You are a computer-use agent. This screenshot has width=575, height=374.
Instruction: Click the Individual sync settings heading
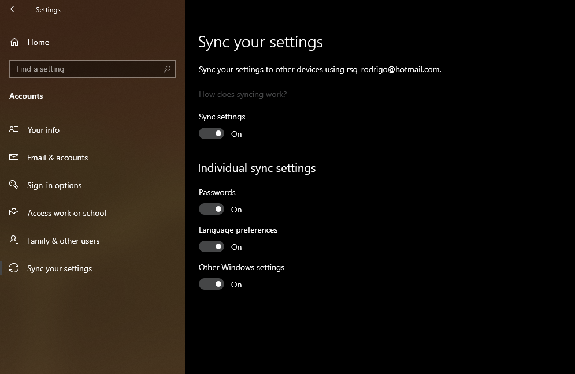pos(257,168)
